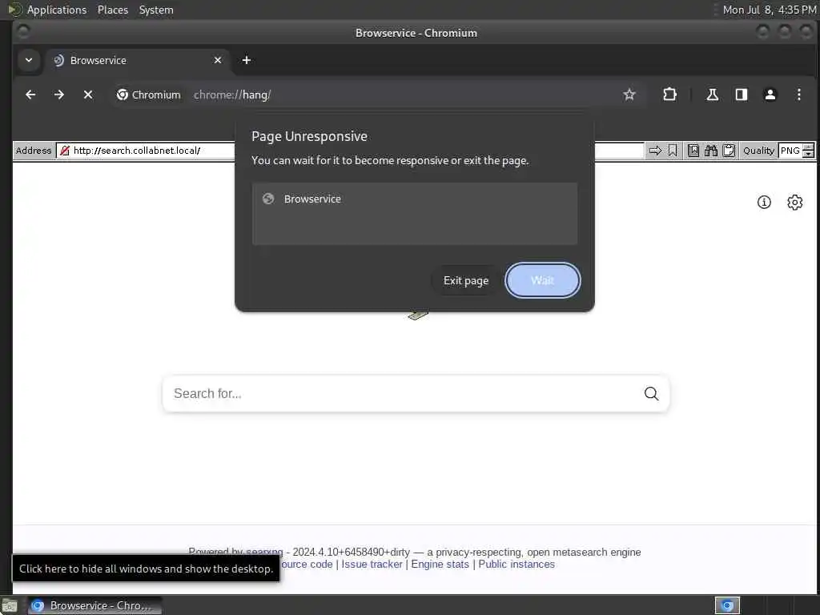The image size is (820, 615).
Task: Open the Issue tracker link
Action: point(372,565)
